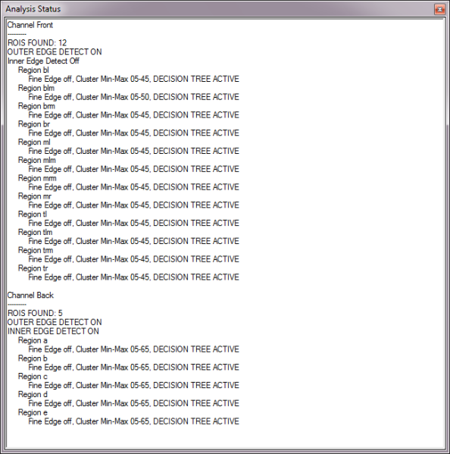This screenshot has width=450, height=454.
Task: Click the Fine Edge line under Region e
Action: (133, 421)
